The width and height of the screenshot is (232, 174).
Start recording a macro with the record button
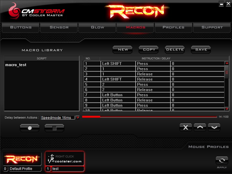click(30, 128)
